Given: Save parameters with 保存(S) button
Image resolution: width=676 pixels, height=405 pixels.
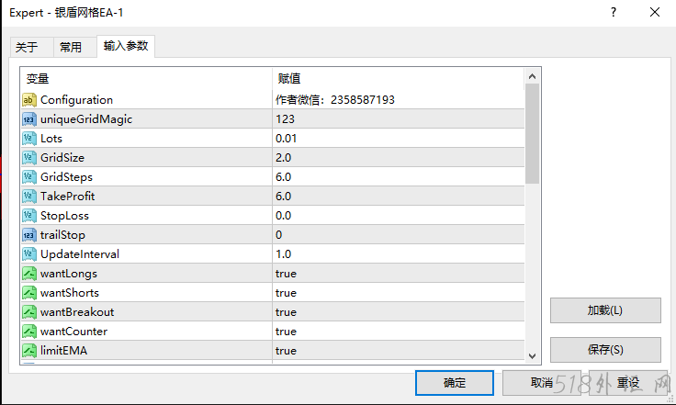Looking at the screenshot, I should coord(605,349).
